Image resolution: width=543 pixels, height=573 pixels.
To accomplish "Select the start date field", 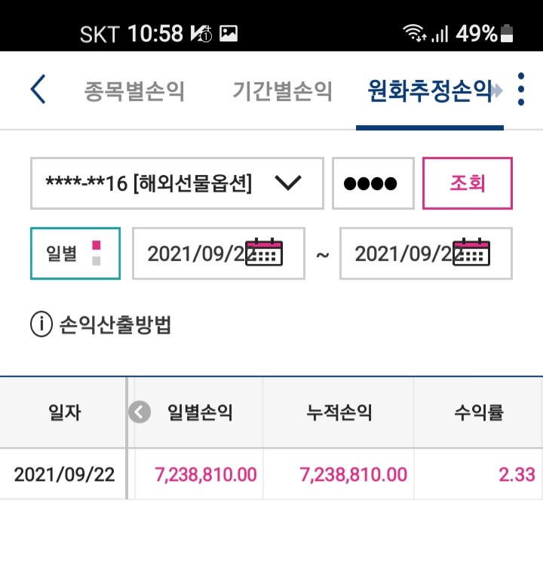I will (219, 253).
